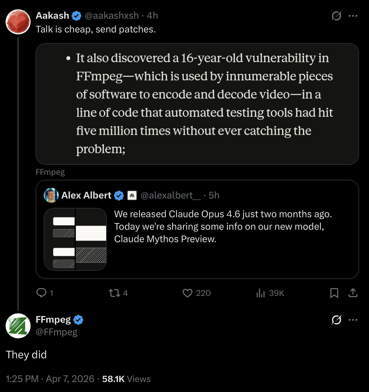Image resolution: width=369 pixels, height=392 pixels.
Task: Like Aakash's tweet with the heart icon
Action: pyautogui.click(x=187, y=293)
